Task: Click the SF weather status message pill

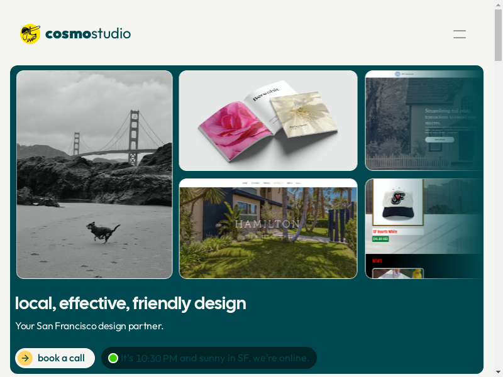Action: 209,358
